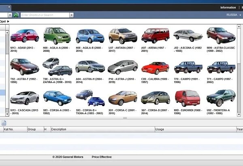Choose the A97 ARENA red van

click(155, 36)
